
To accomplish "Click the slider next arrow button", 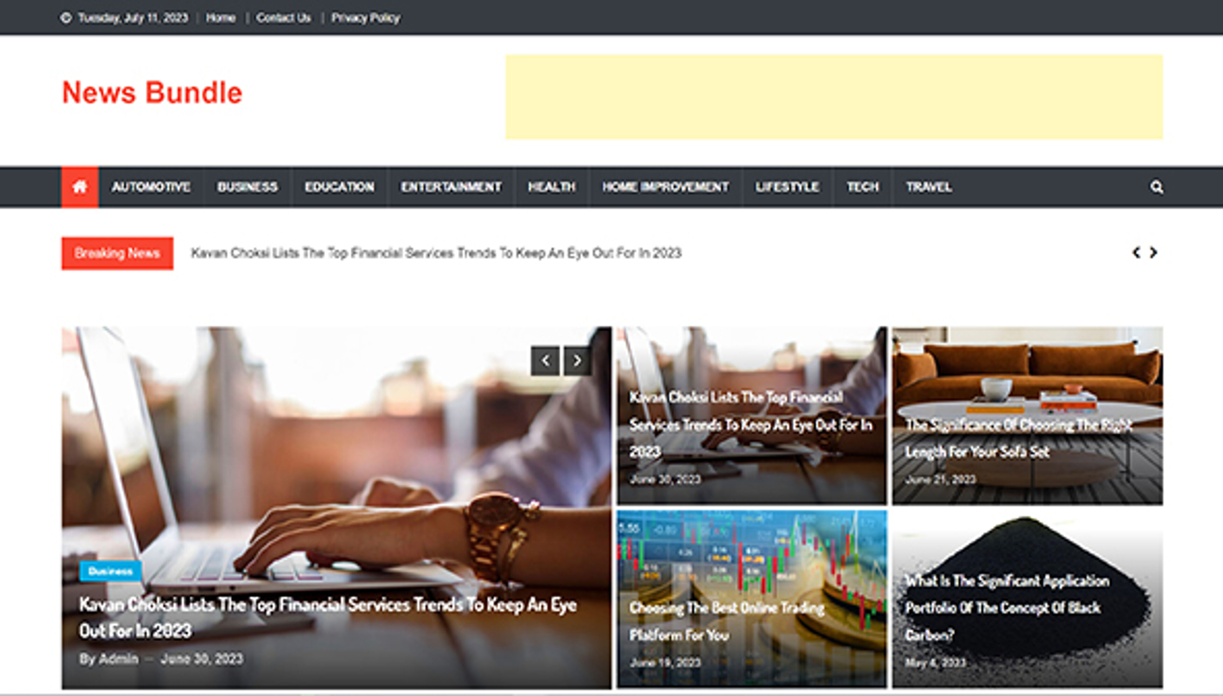I will [577, 360].
